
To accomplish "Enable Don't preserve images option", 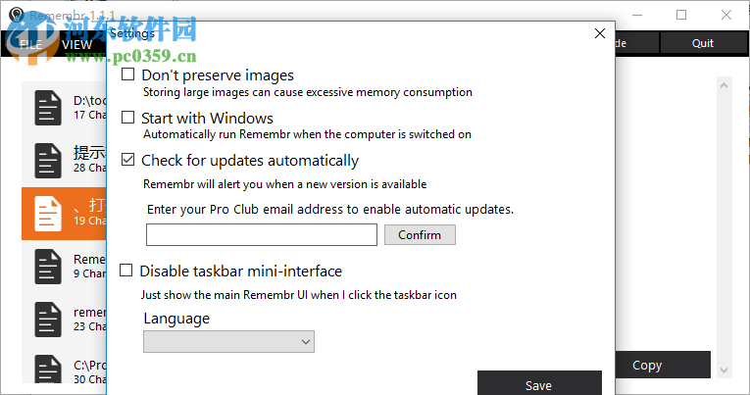I will [128, 74].
